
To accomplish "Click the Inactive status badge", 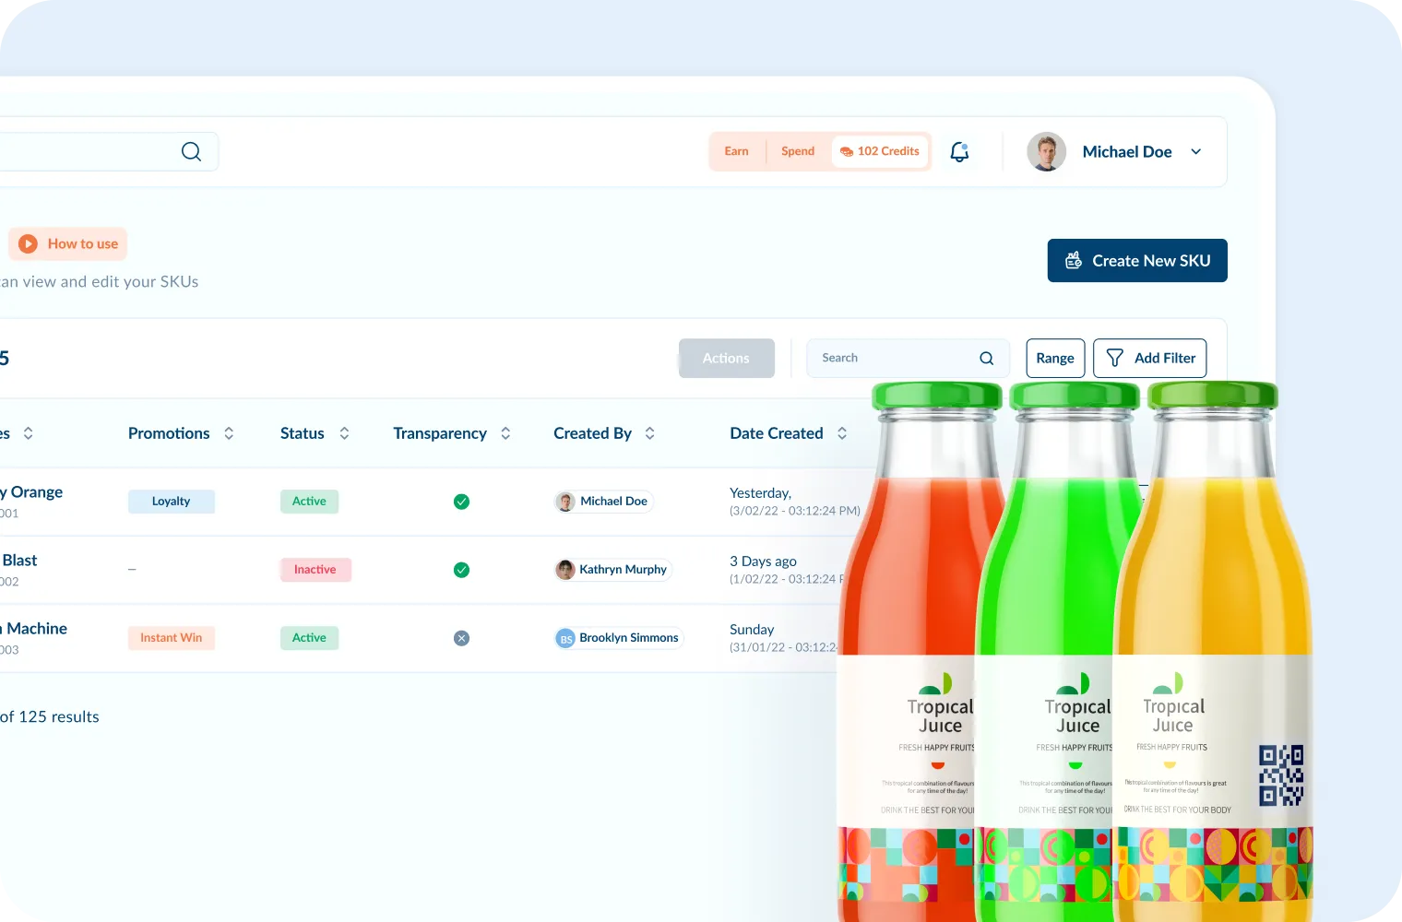I will click(315, 570).
